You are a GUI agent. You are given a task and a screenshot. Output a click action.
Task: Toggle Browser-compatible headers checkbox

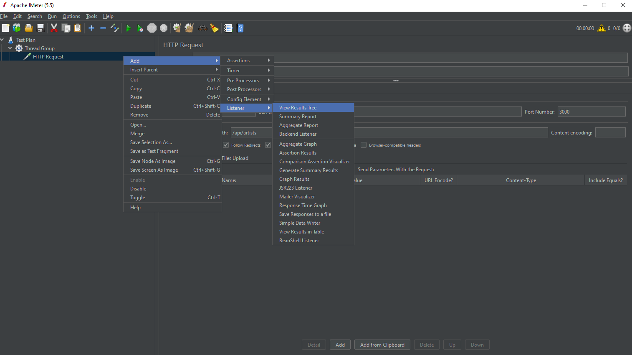pyautogui.click(x=364, y=145)
